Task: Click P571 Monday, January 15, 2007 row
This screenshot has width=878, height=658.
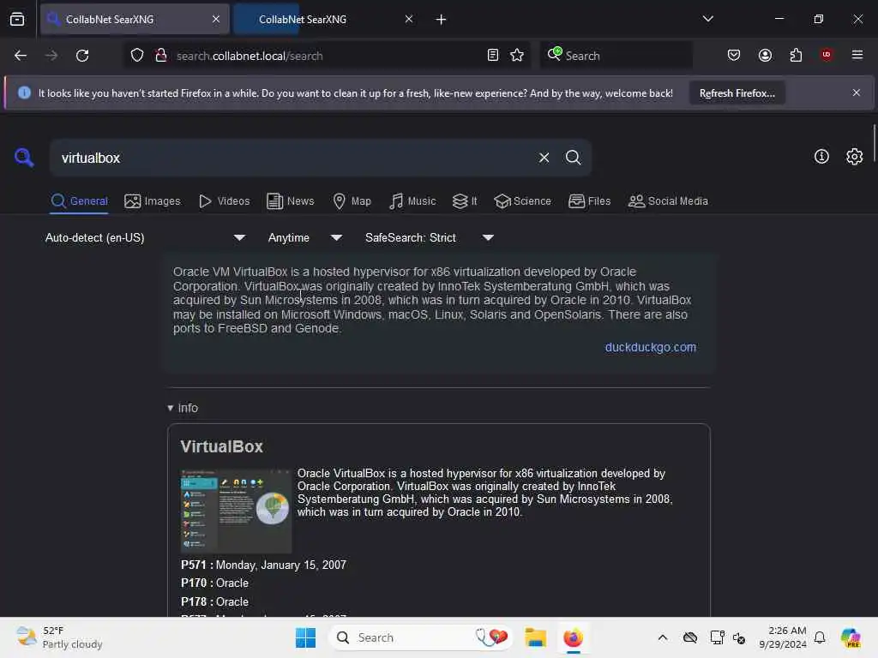Action: pos(264,565)
